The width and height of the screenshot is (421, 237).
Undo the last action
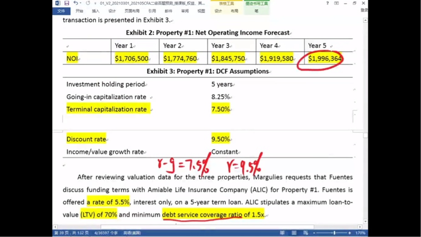76,3
